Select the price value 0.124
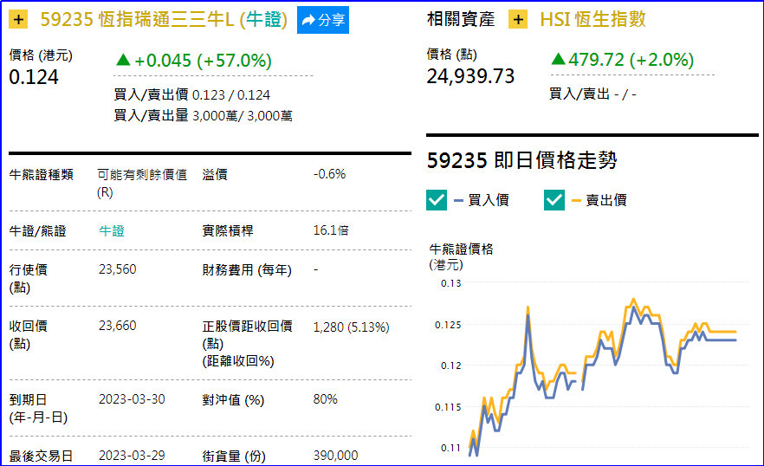 tap(34, 77)
